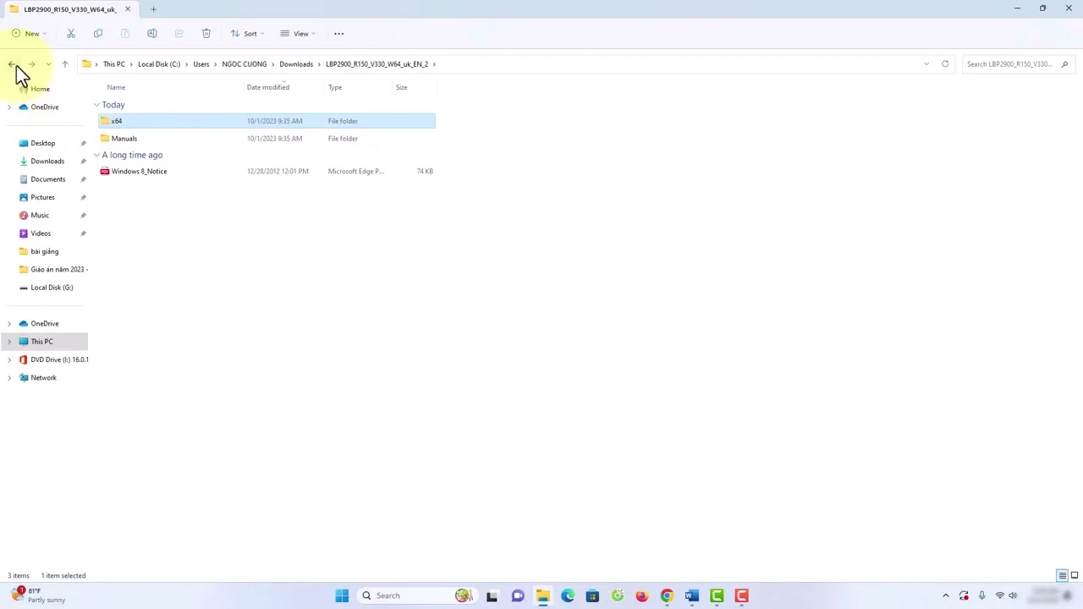Open Home in navigation pane

pyautogui.click(x=41, y=89)
